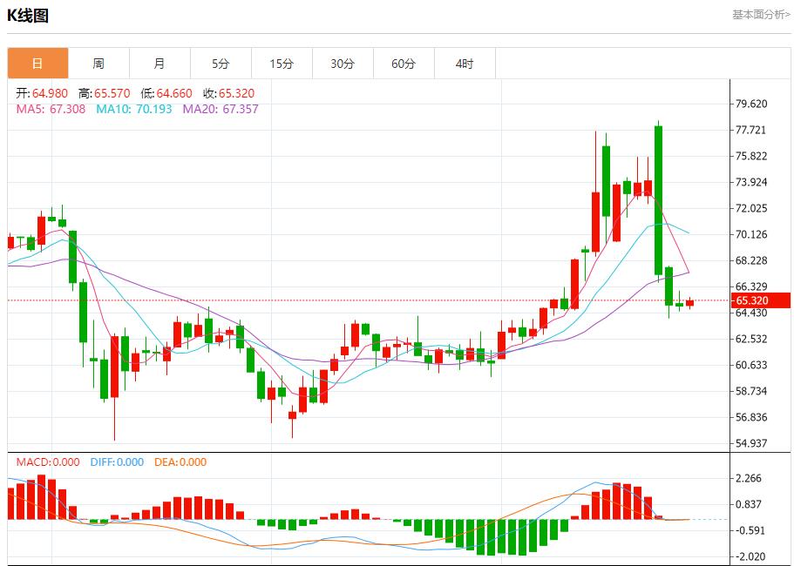Click the MA10 indicator label
The height and width of the screenshot is (566, 794).
tap(133, 109)
